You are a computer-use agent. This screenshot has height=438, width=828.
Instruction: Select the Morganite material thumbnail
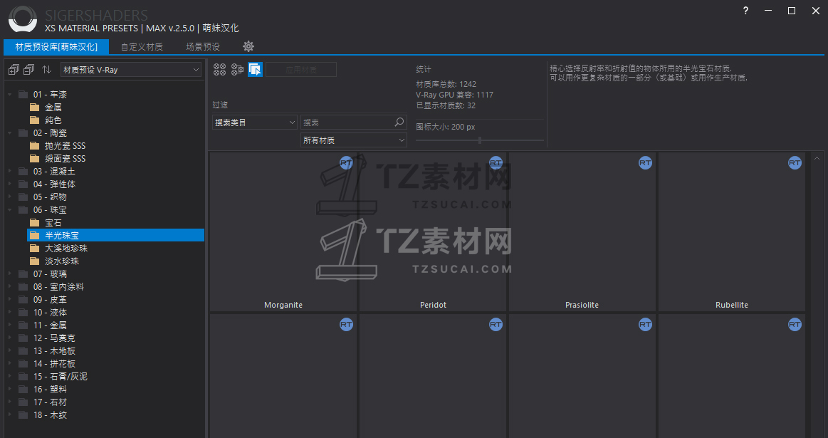(x=283, y=232)
